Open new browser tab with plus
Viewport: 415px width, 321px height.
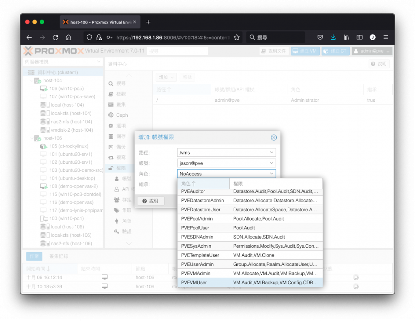[x=148, y=22]
